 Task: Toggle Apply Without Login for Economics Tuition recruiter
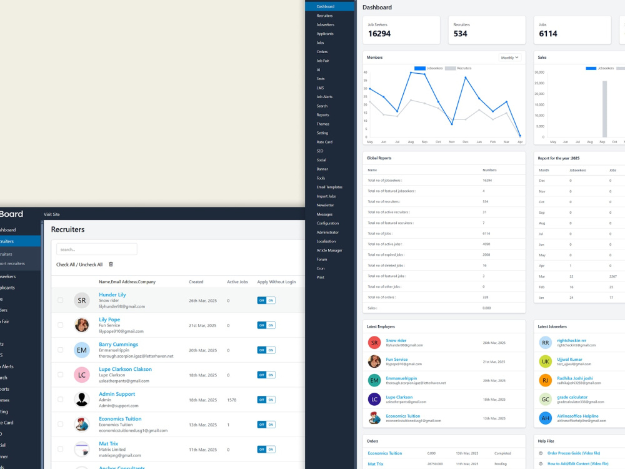pyautogui.click(x=266, y=425)
